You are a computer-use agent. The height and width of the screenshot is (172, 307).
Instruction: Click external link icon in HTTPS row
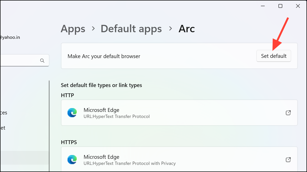point(288,160)
